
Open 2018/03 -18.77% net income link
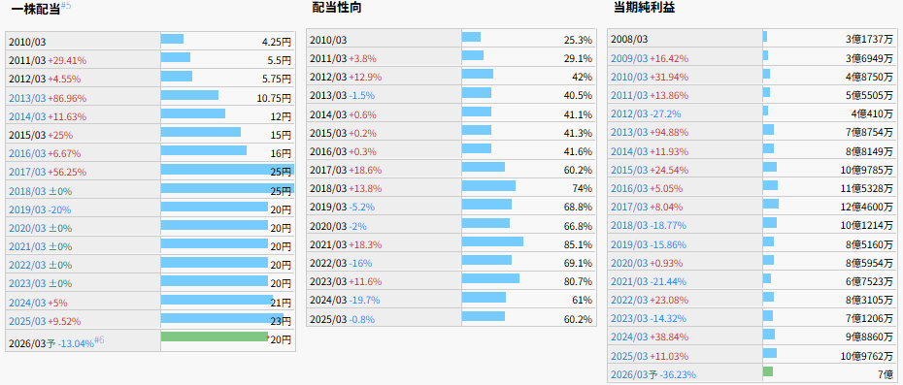[x=629, y=226]
